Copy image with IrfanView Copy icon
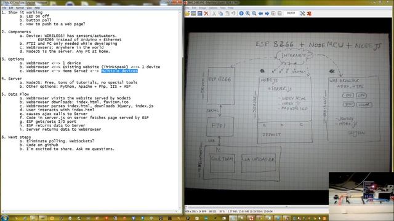This screenshot has width=394, height=221. (220, 14)
